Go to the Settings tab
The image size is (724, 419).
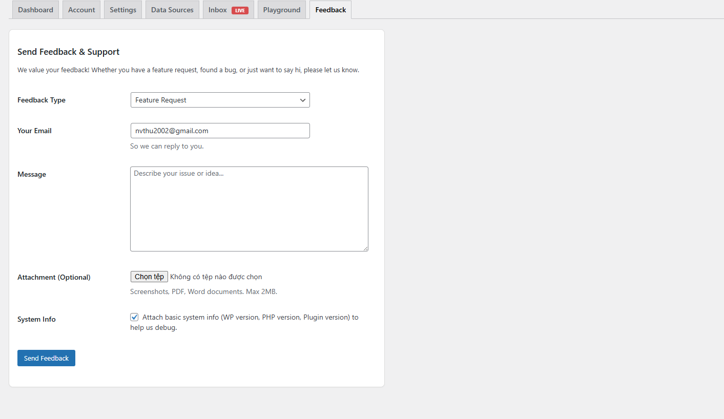click(122, 9)
